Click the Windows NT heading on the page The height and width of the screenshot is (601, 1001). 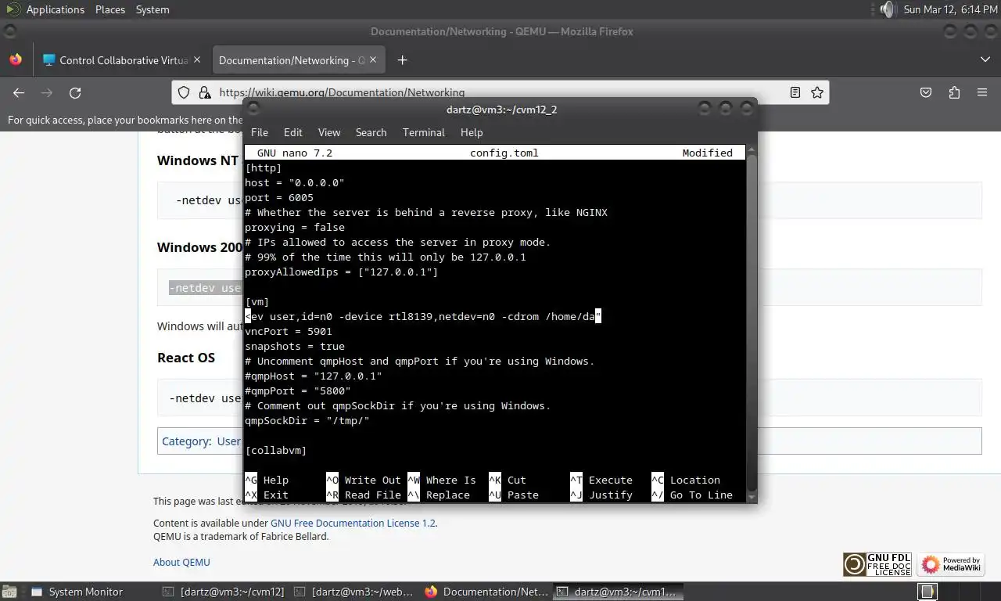[x=198, y=160]
